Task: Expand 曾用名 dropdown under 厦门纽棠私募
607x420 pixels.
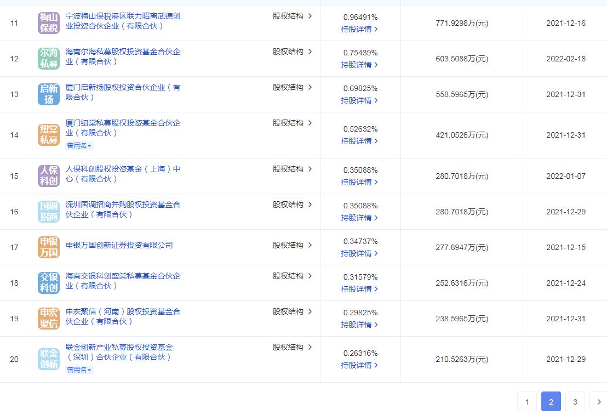Action: [x=79, y=146]
